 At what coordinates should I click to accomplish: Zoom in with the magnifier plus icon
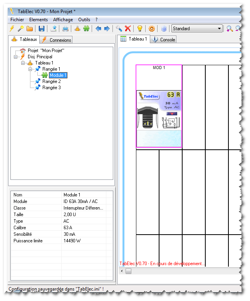(x=229, y=29)
